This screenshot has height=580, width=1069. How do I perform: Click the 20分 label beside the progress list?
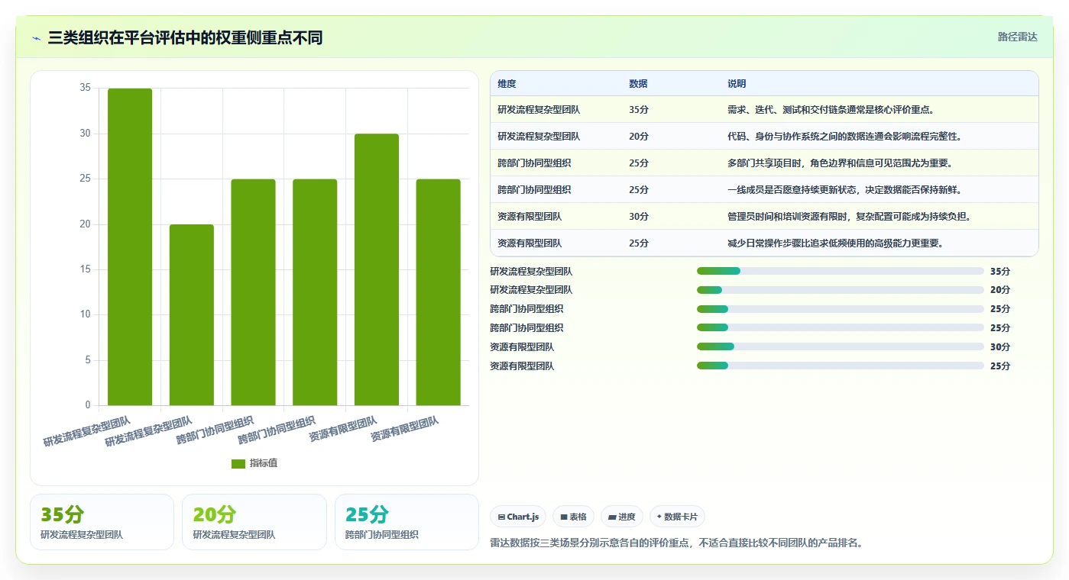[1000, 290]
